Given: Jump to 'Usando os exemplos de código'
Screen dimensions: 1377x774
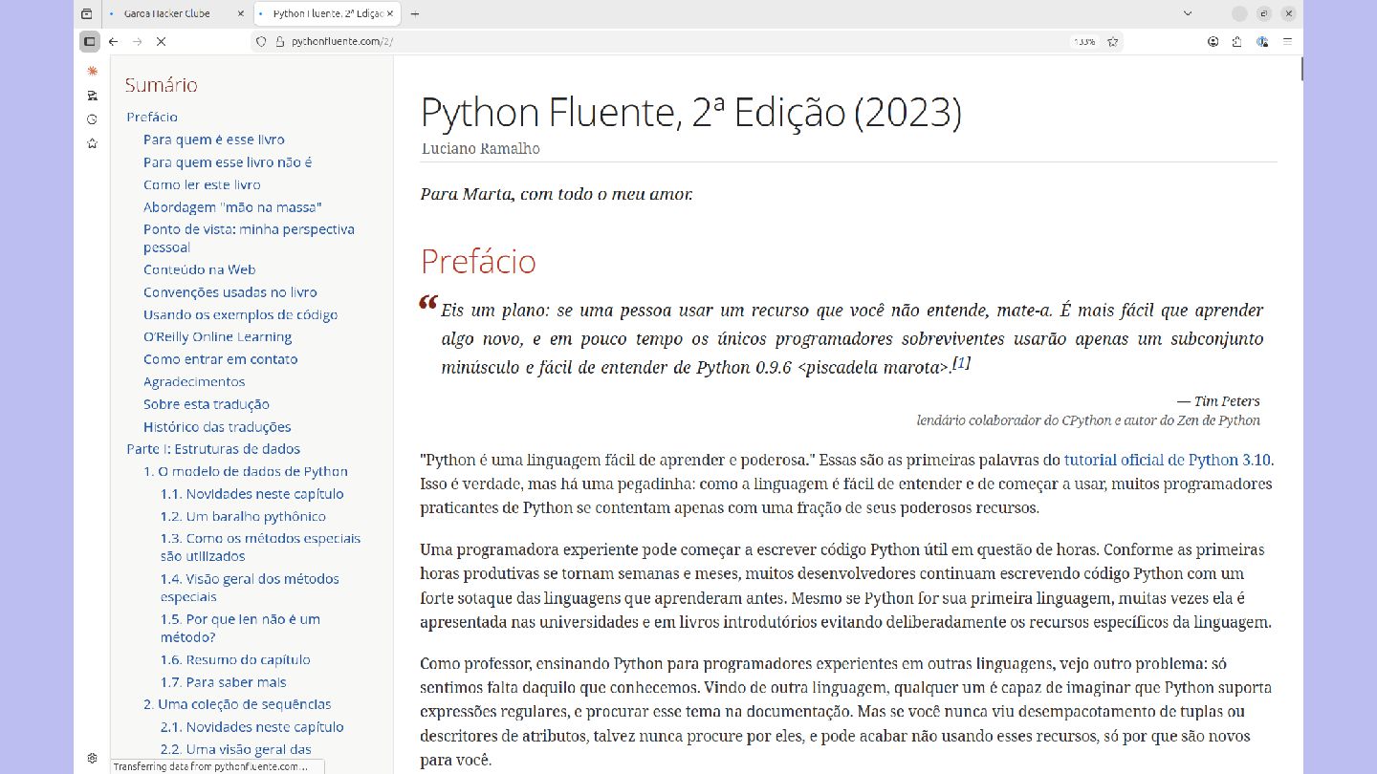Looking at the screenshot, I should tap(240, 314).
